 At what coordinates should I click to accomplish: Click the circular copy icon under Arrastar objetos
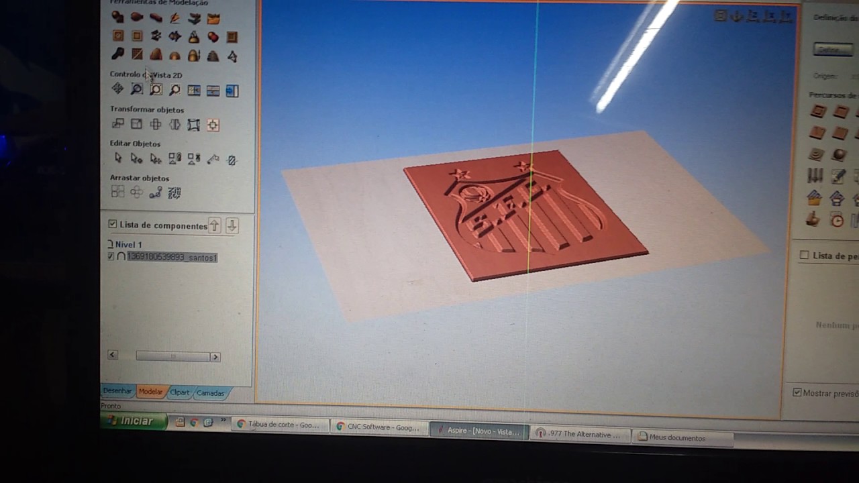(137, 193)
